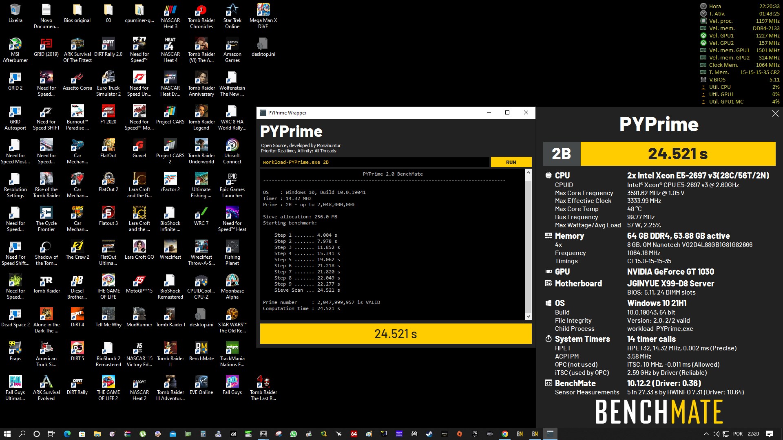This screenshot has width=783, height=440.
Task: Open the Fraps desktop icon
Action: [15, 351]
